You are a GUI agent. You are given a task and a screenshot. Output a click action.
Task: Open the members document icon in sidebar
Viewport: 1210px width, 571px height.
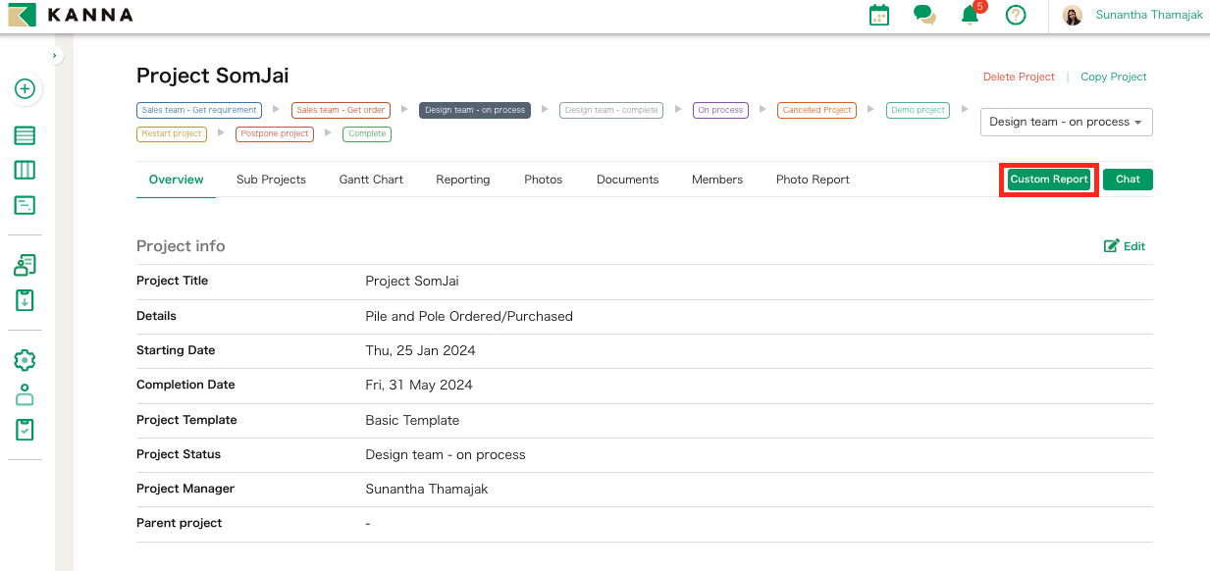pos(25,264)
